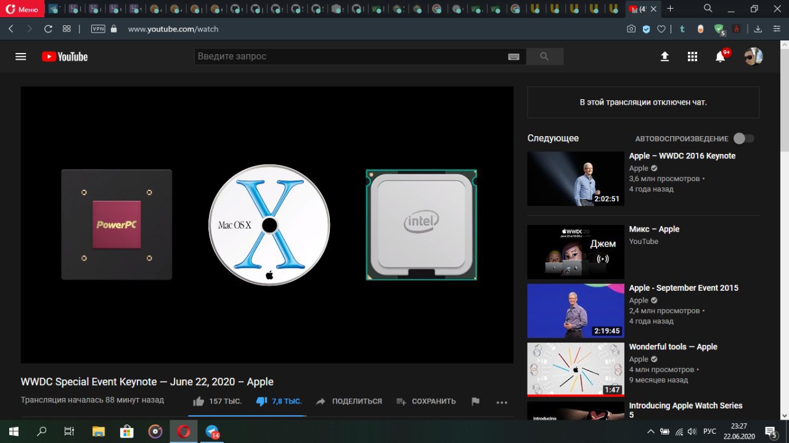Open the browser downloads icon
Image resolution: width=789 pixels, height=443 pixels.
(x=759, y=29)
